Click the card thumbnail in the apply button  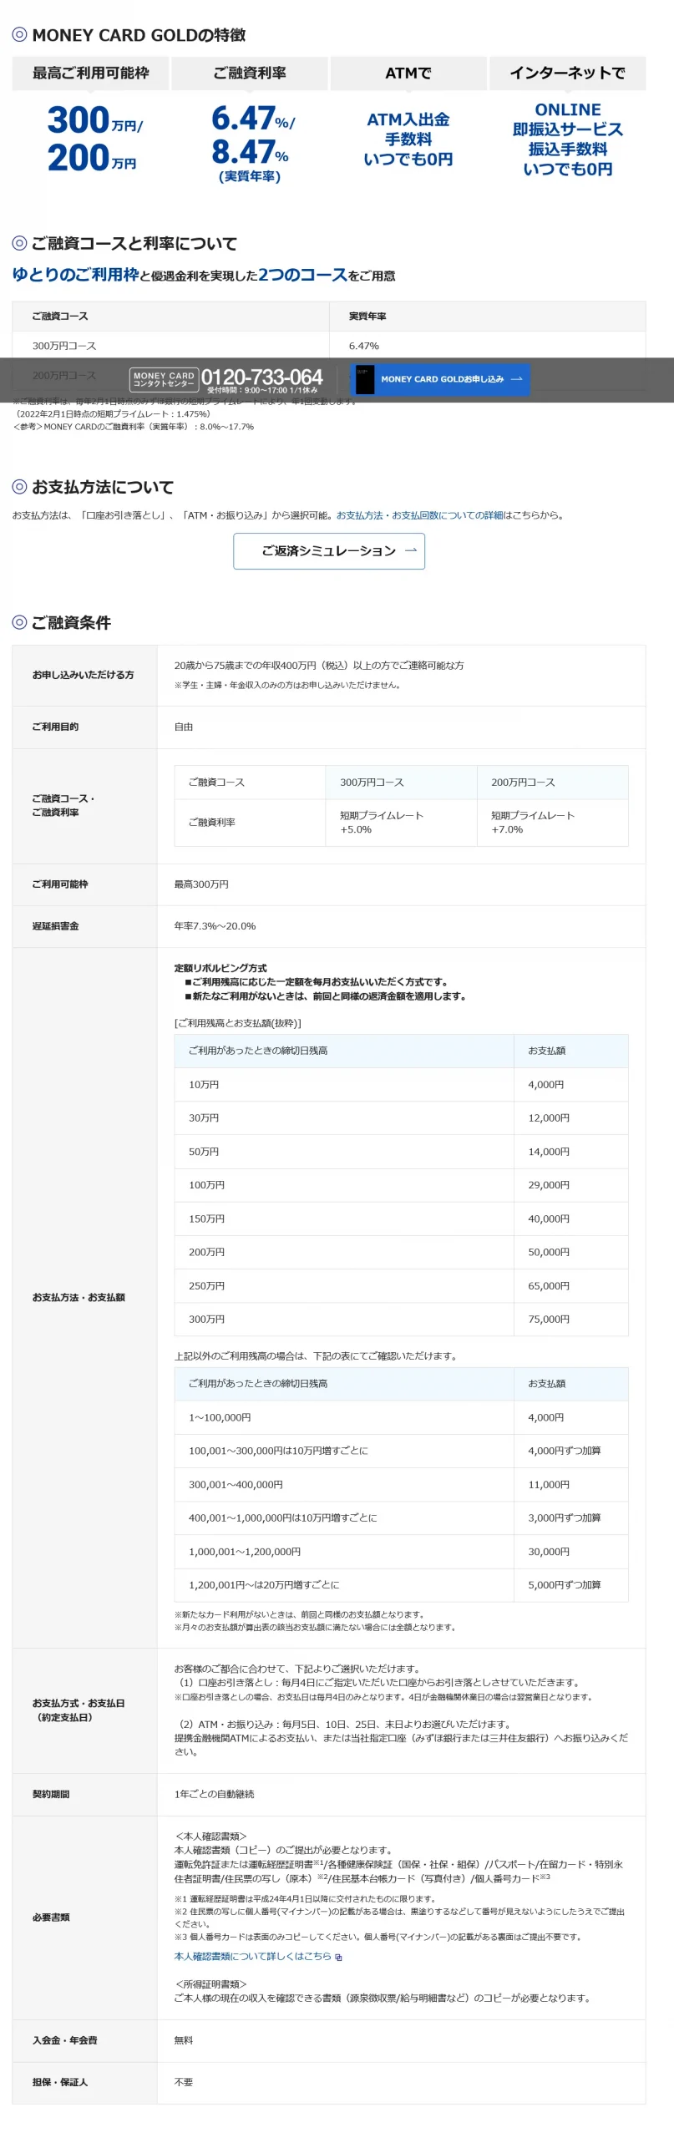(365, 379)
